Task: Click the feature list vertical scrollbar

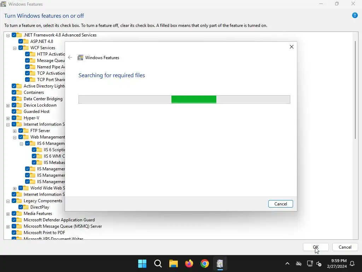Action: point(355,90)
